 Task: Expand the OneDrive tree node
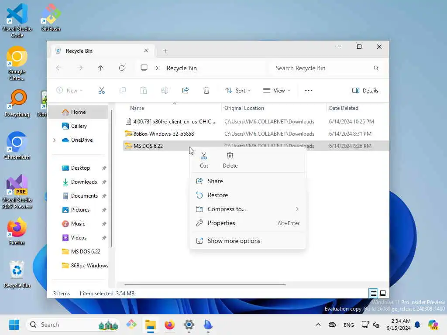tap(55, 140)
